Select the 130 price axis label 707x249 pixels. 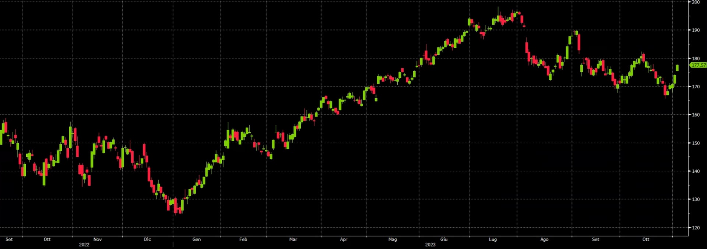pos(696,199)
